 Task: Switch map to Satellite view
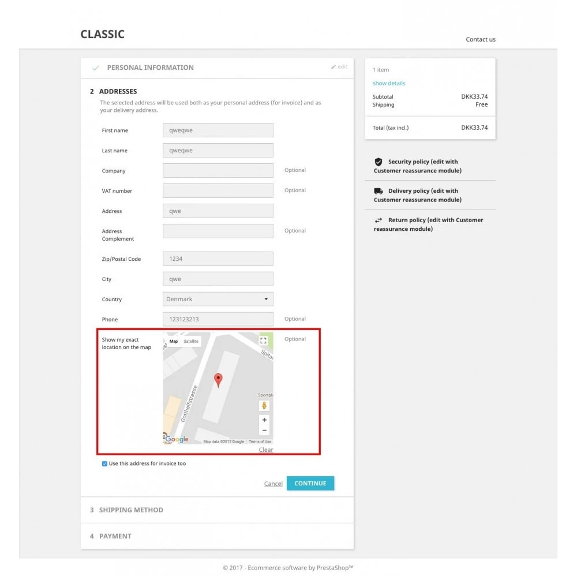(190, 341)
